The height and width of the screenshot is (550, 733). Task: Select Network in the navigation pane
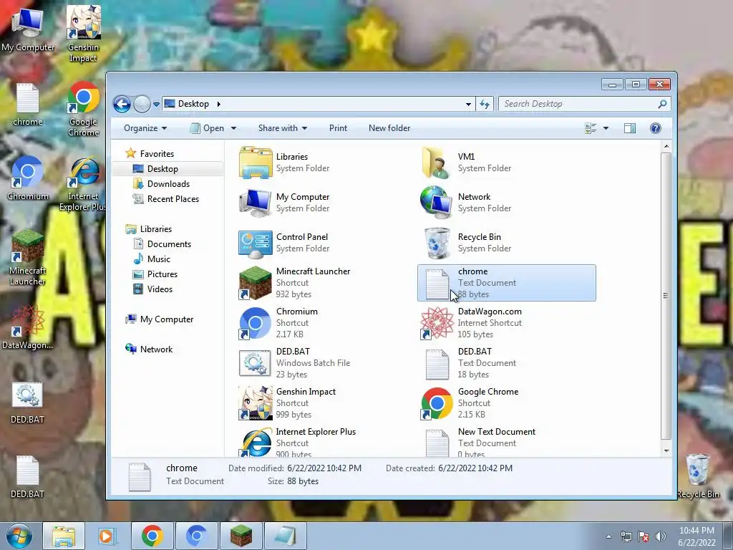(x=149, y=349)
